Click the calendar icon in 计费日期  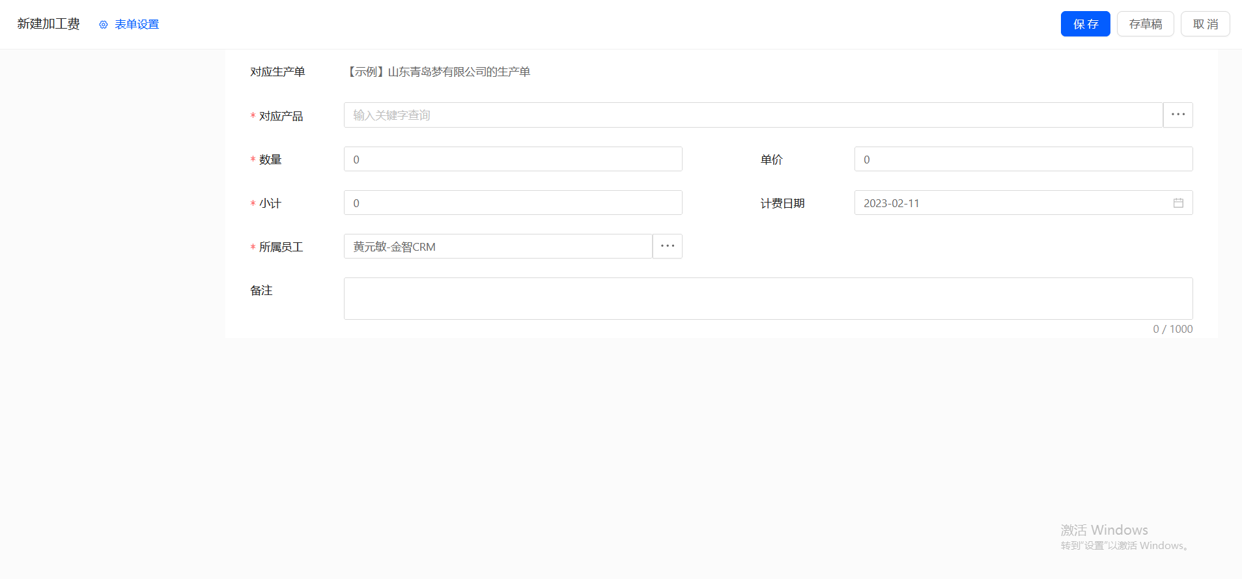1178,203
